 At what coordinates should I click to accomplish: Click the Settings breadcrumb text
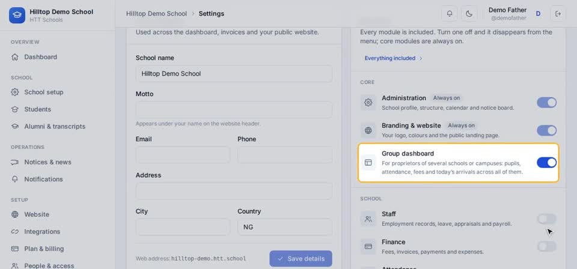[211, 14]
